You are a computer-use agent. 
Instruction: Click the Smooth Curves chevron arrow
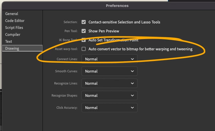point(132,71)
